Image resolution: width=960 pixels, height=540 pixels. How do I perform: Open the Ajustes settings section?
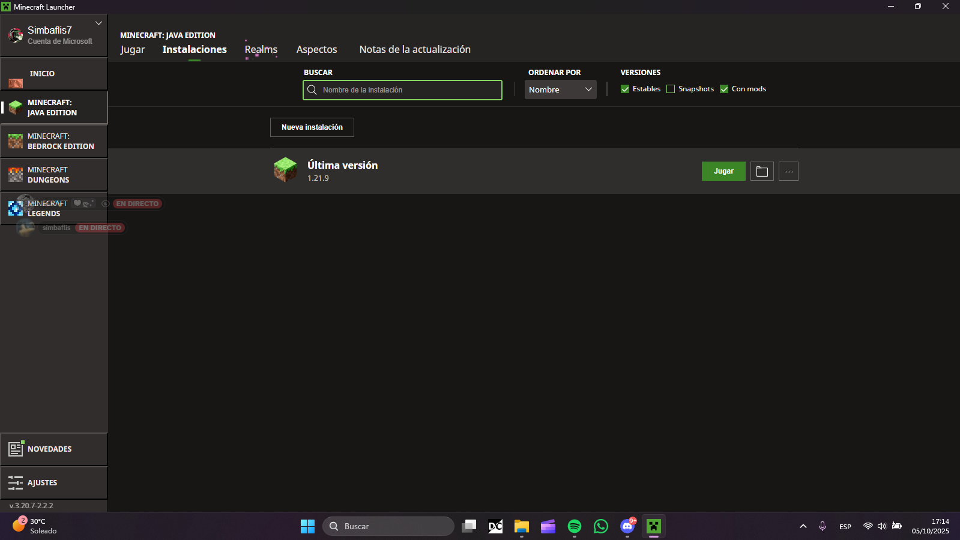54,483
